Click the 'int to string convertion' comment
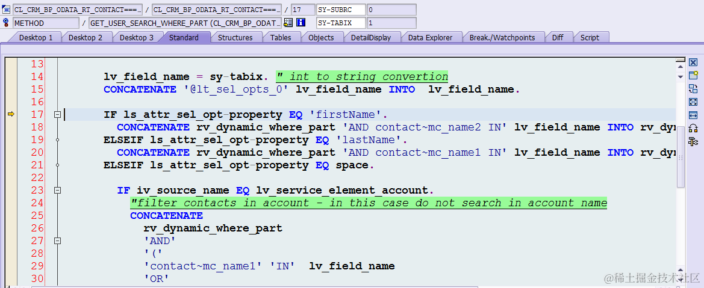Image resolution: width=704 pixels, height=288 pixels. (362, 77)
